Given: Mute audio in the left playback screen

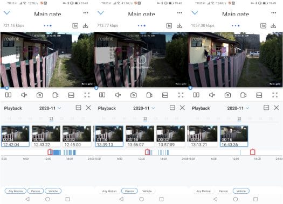Looking at the screenshot, I should pos(24,95).
